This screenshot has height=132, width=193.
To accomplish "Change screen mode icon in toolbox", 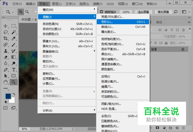I will (13, 108).
